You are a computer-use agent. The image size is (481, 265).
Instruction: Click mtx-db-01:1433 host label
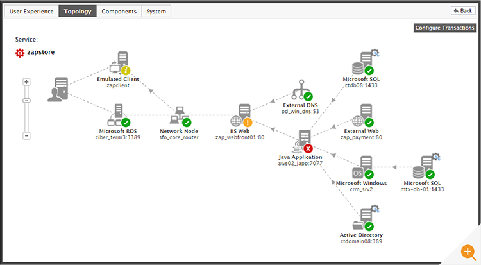(x=422, y=189)
